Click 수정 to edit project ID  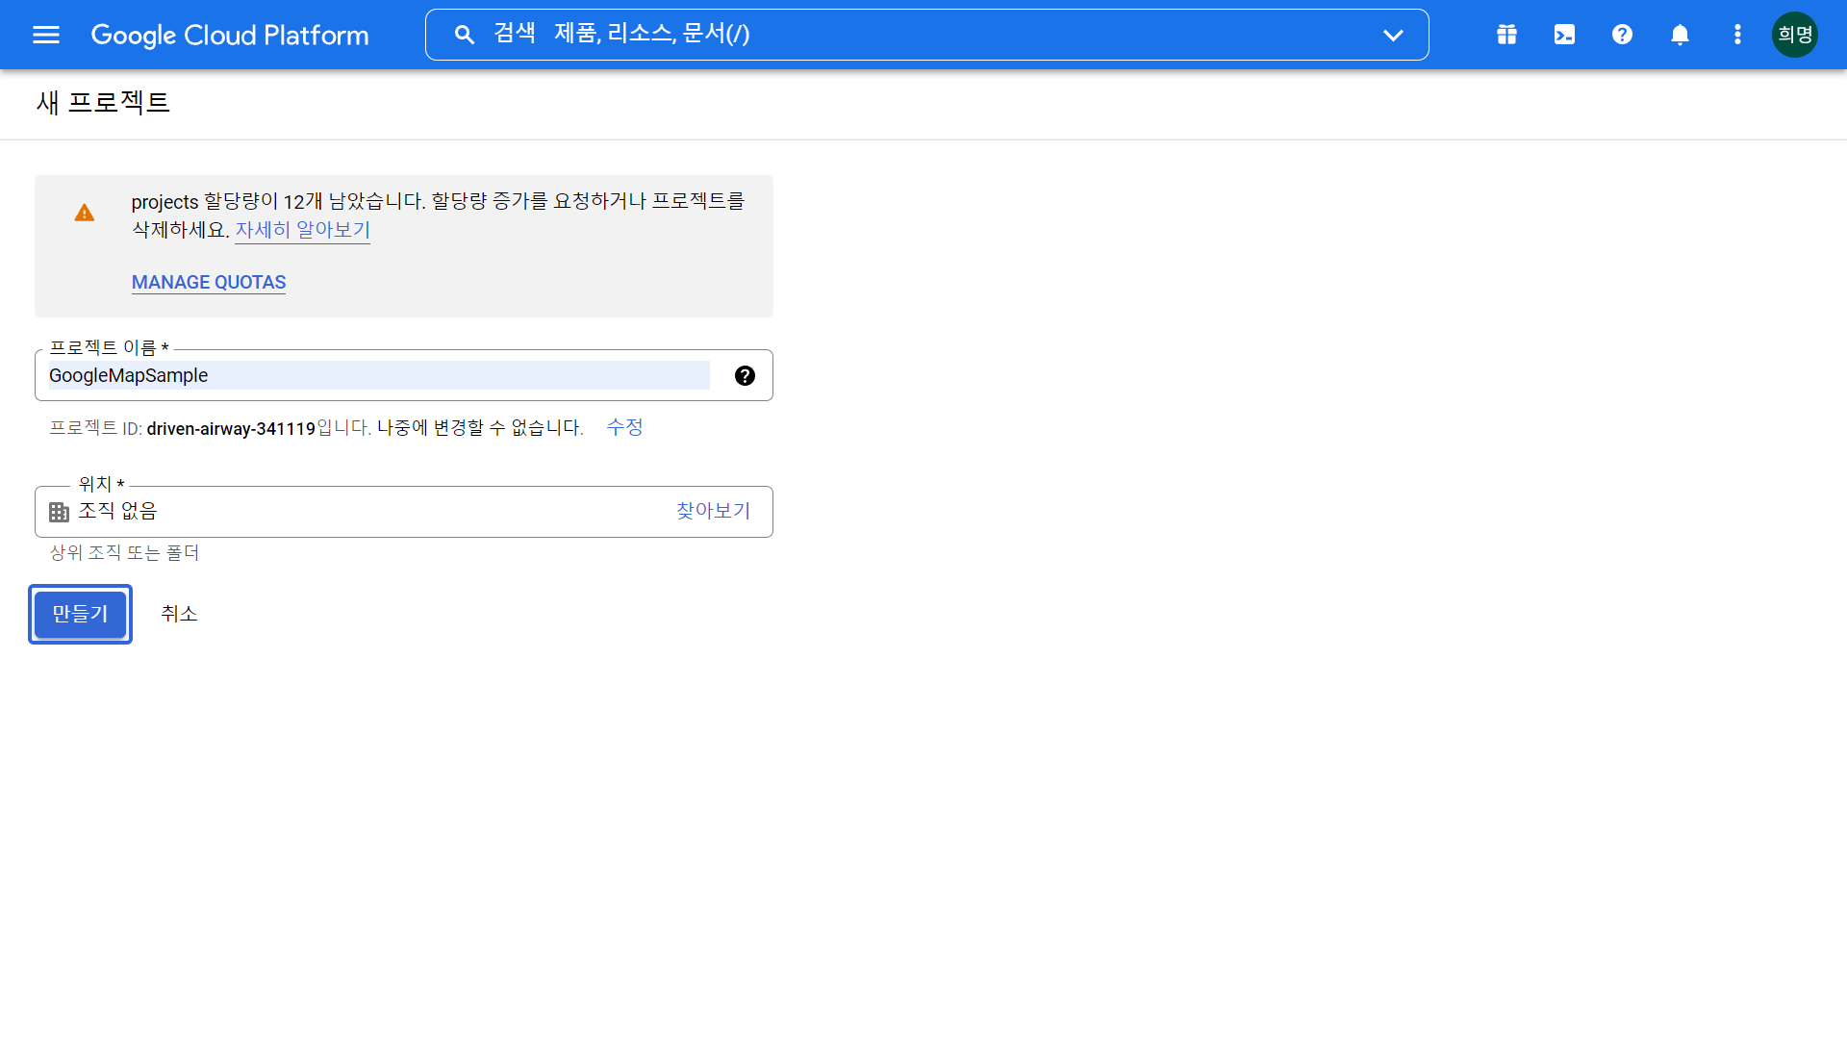624,427
